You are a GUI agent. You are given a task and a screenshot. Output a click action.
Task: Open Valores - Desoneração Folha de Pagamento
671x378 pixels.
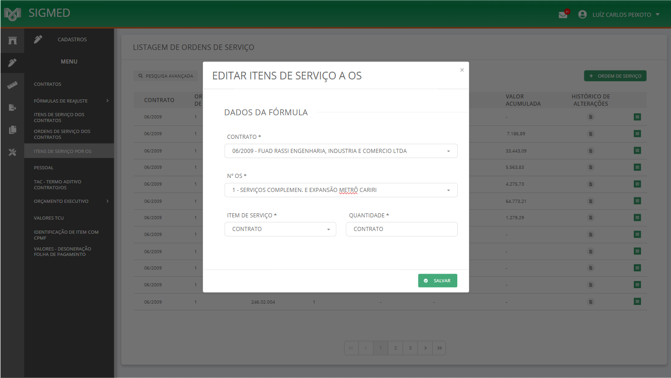pyautogui.click(x=63, y=252)
